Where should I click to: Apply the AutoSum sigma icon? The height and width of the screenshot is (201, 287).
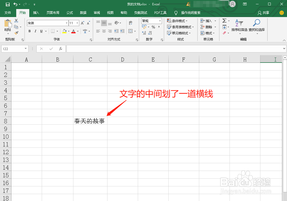(x=224, y=20)
